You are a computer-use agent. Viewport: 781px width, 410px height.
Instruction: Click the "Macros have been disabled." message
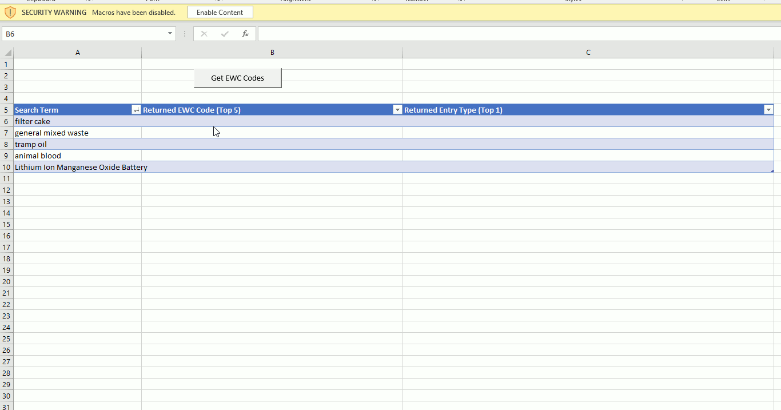[134, 12]
